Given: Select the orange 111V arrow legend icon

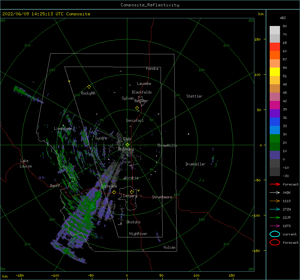Looking at the screenshot, I should (x=275, y=201).
